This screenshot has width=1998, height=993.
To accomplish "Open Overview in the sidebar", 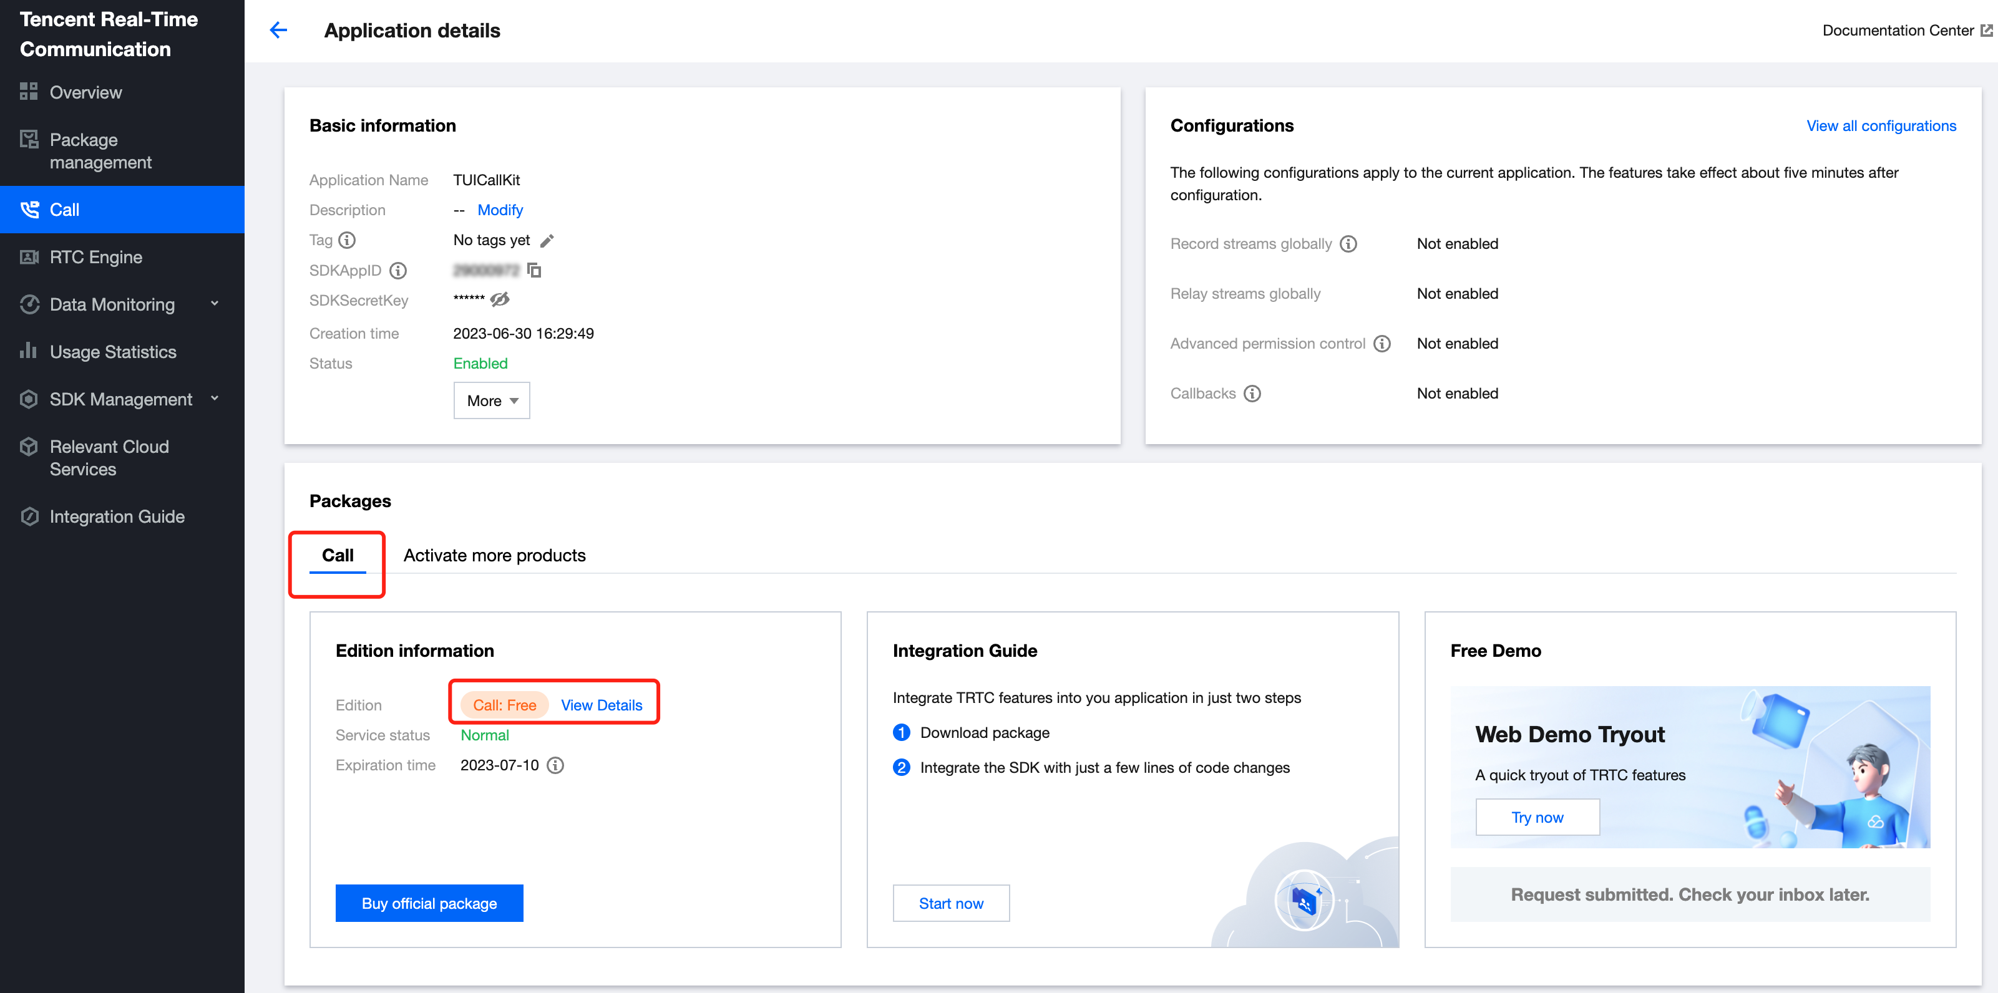I will click(x=122, y=92).
